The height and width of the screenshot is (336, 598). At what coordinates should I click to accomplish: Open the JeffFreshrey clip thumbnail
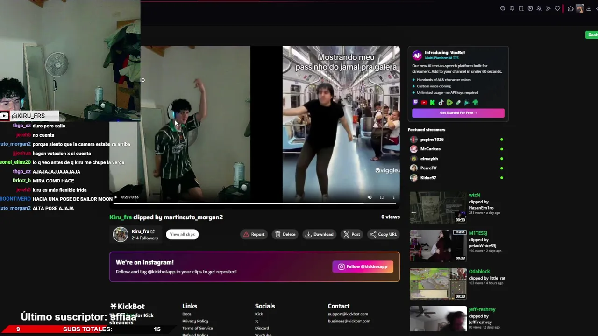(438, 319)
